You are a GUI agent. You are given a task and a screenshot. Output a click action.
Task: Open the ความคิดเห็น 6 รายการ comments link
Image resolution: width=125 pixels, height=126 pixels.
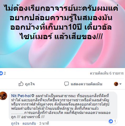(107, 73)
